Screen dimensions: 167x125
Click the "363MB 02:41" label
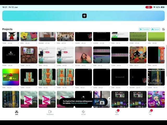click(135, 87)
